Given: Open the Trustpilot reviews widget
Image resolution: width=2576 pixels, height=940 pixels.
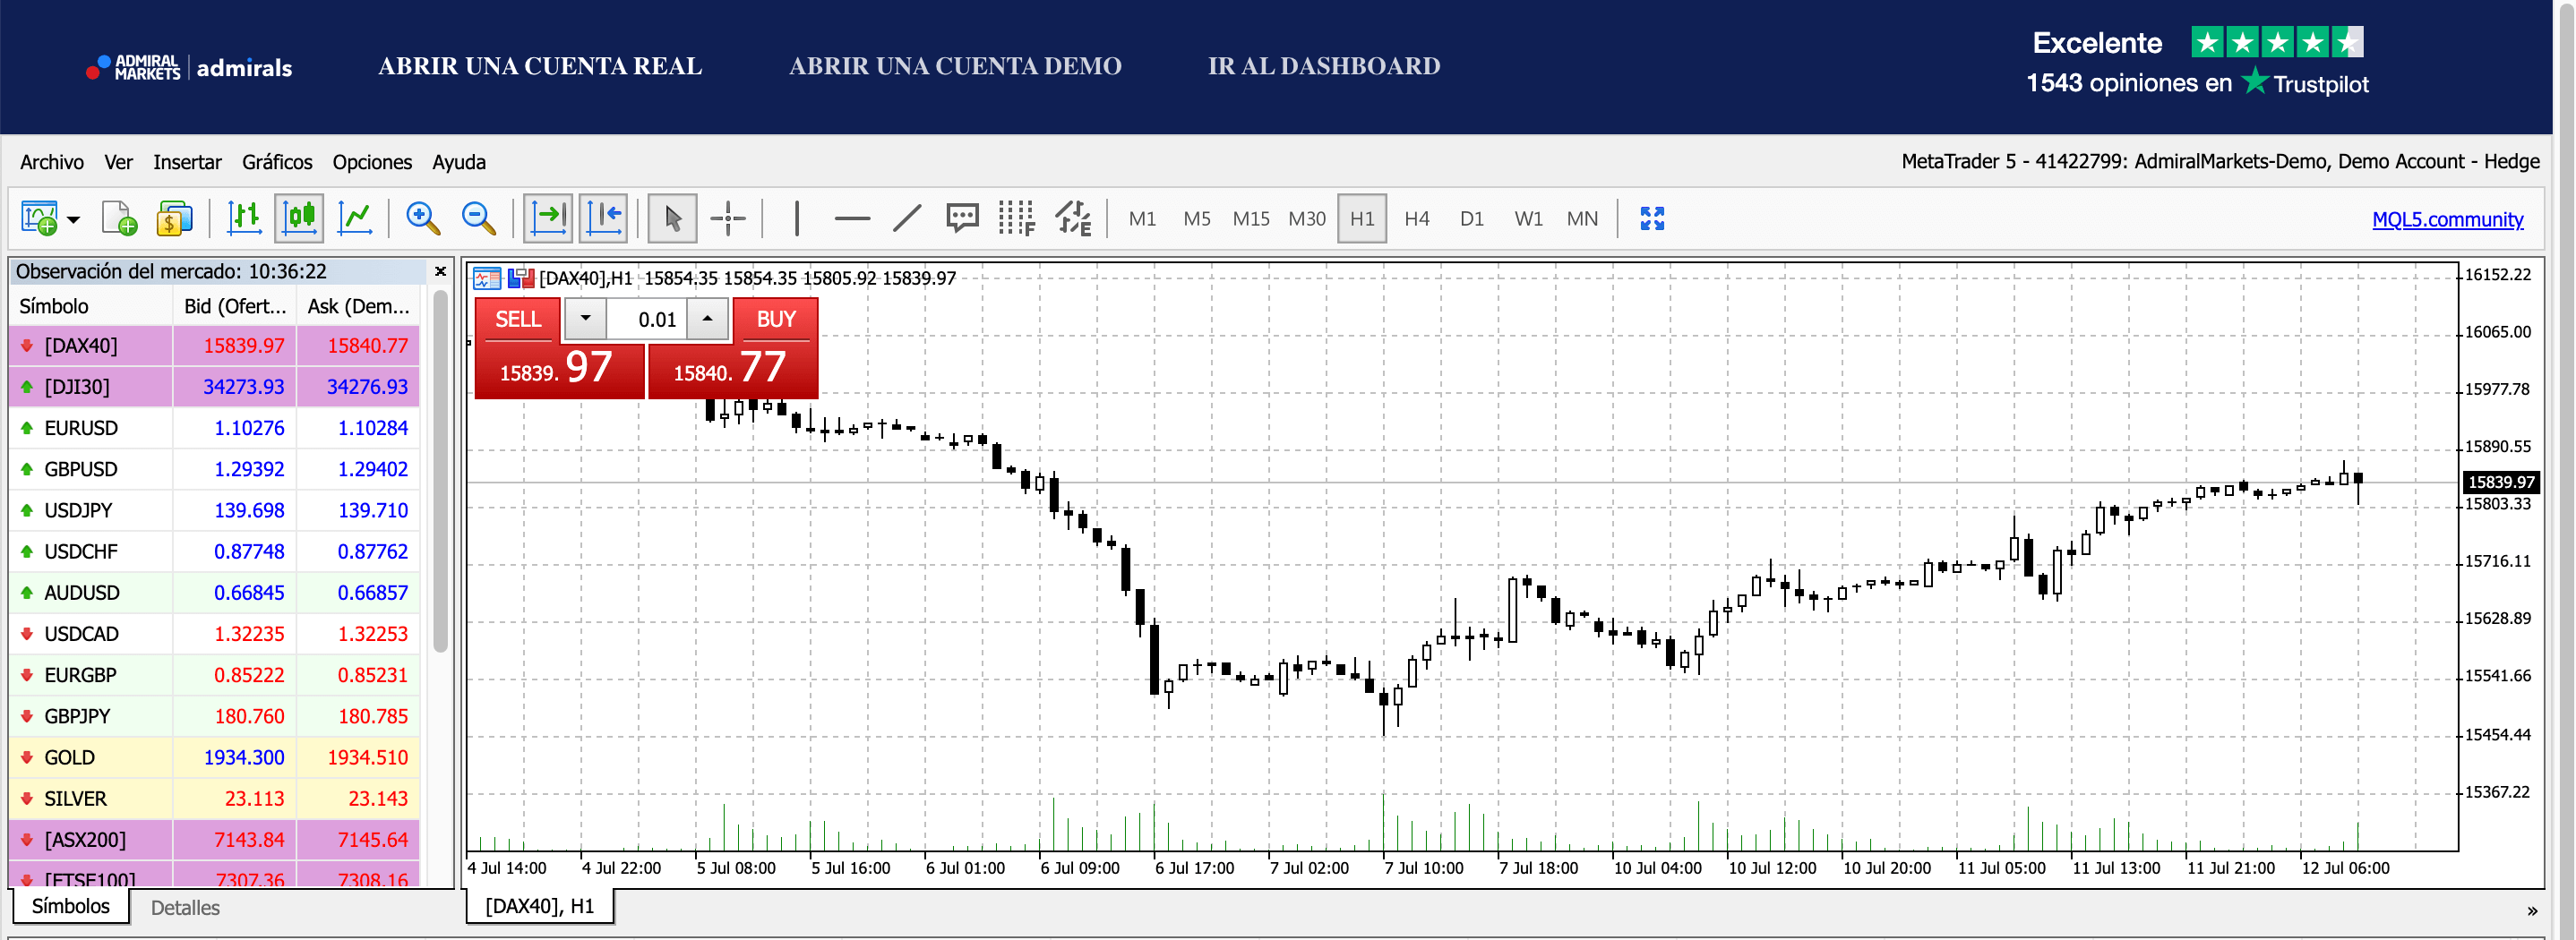Looking at the screenshot, I should click(2197, 62).
